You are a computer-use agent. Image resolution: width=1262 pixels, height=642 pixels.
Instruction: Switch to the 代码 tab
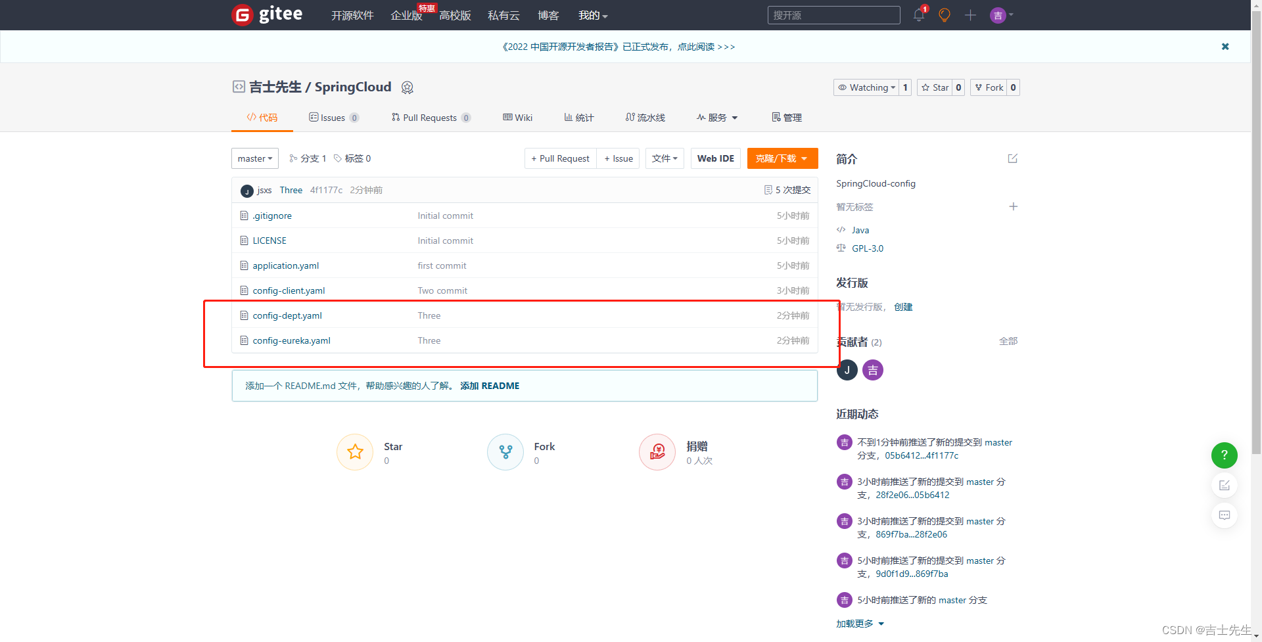(262, 118)
